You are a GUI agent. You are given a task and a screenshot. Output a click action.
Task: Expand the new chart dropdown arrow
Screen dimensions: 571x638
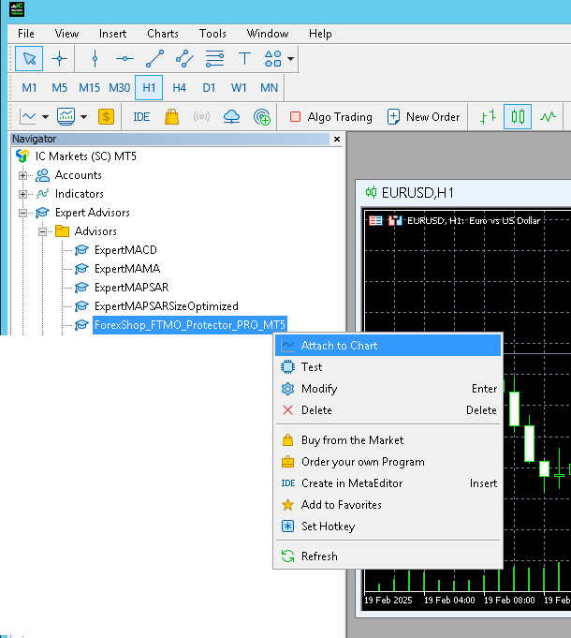click(46, 117)
